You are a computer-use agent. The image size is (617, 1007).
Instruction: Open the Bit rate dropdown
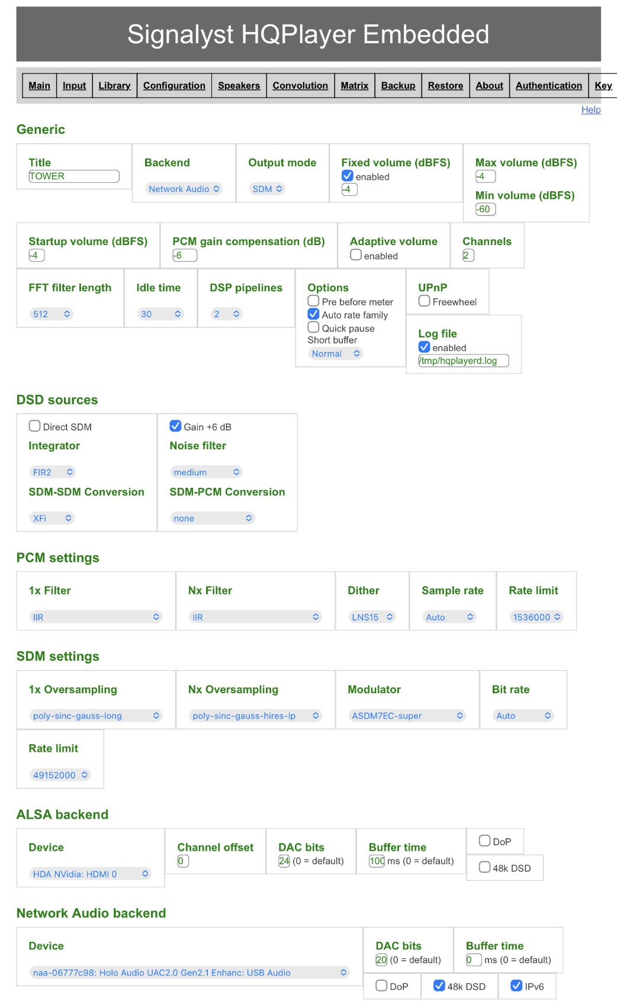click(523, 716)
